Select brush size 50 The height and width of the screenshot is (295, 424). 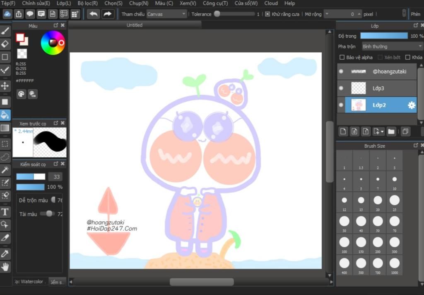[378, 223]
